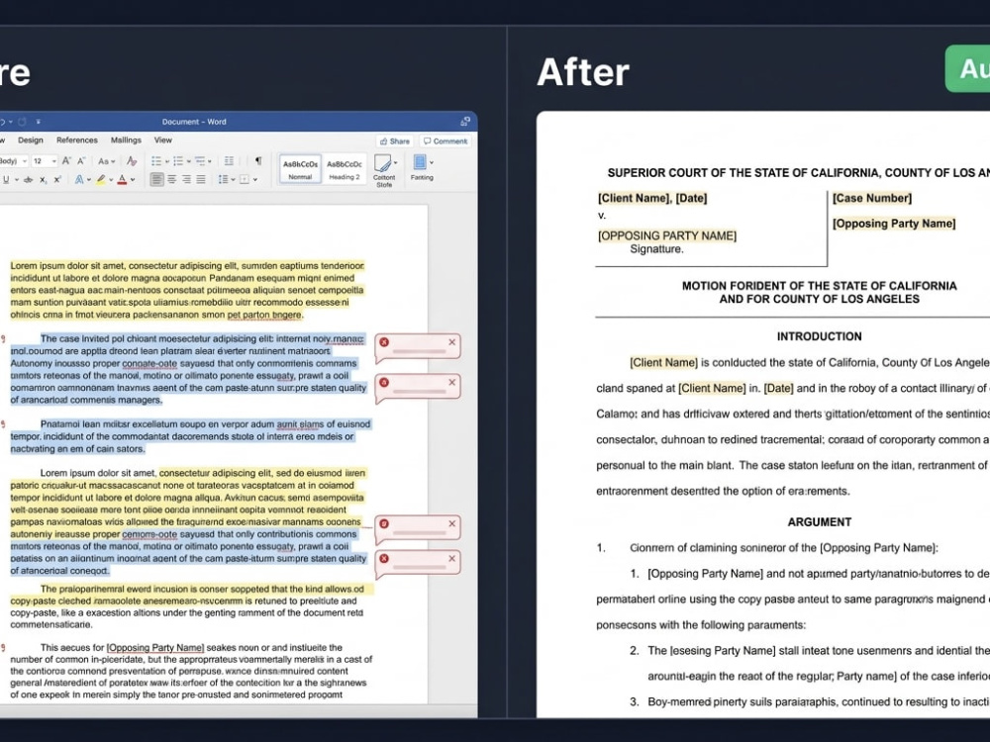Click the [Case Number] placeholder in After document
The height and width of the screenshot is (742, 990).
tap(872, 198)
